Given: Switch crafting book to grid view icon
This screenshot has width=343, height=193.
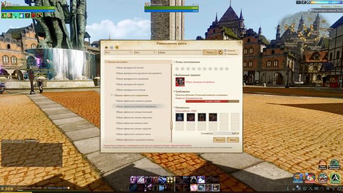Looking at the screenshot, I should tap(111, 47).
